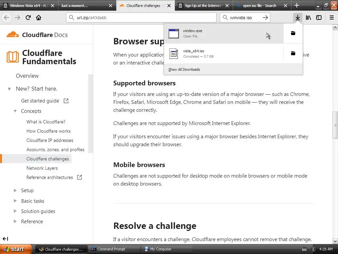Toggle the sidebar view icon
Viewport: 338px width, 254px height.
tap(319, 18)
